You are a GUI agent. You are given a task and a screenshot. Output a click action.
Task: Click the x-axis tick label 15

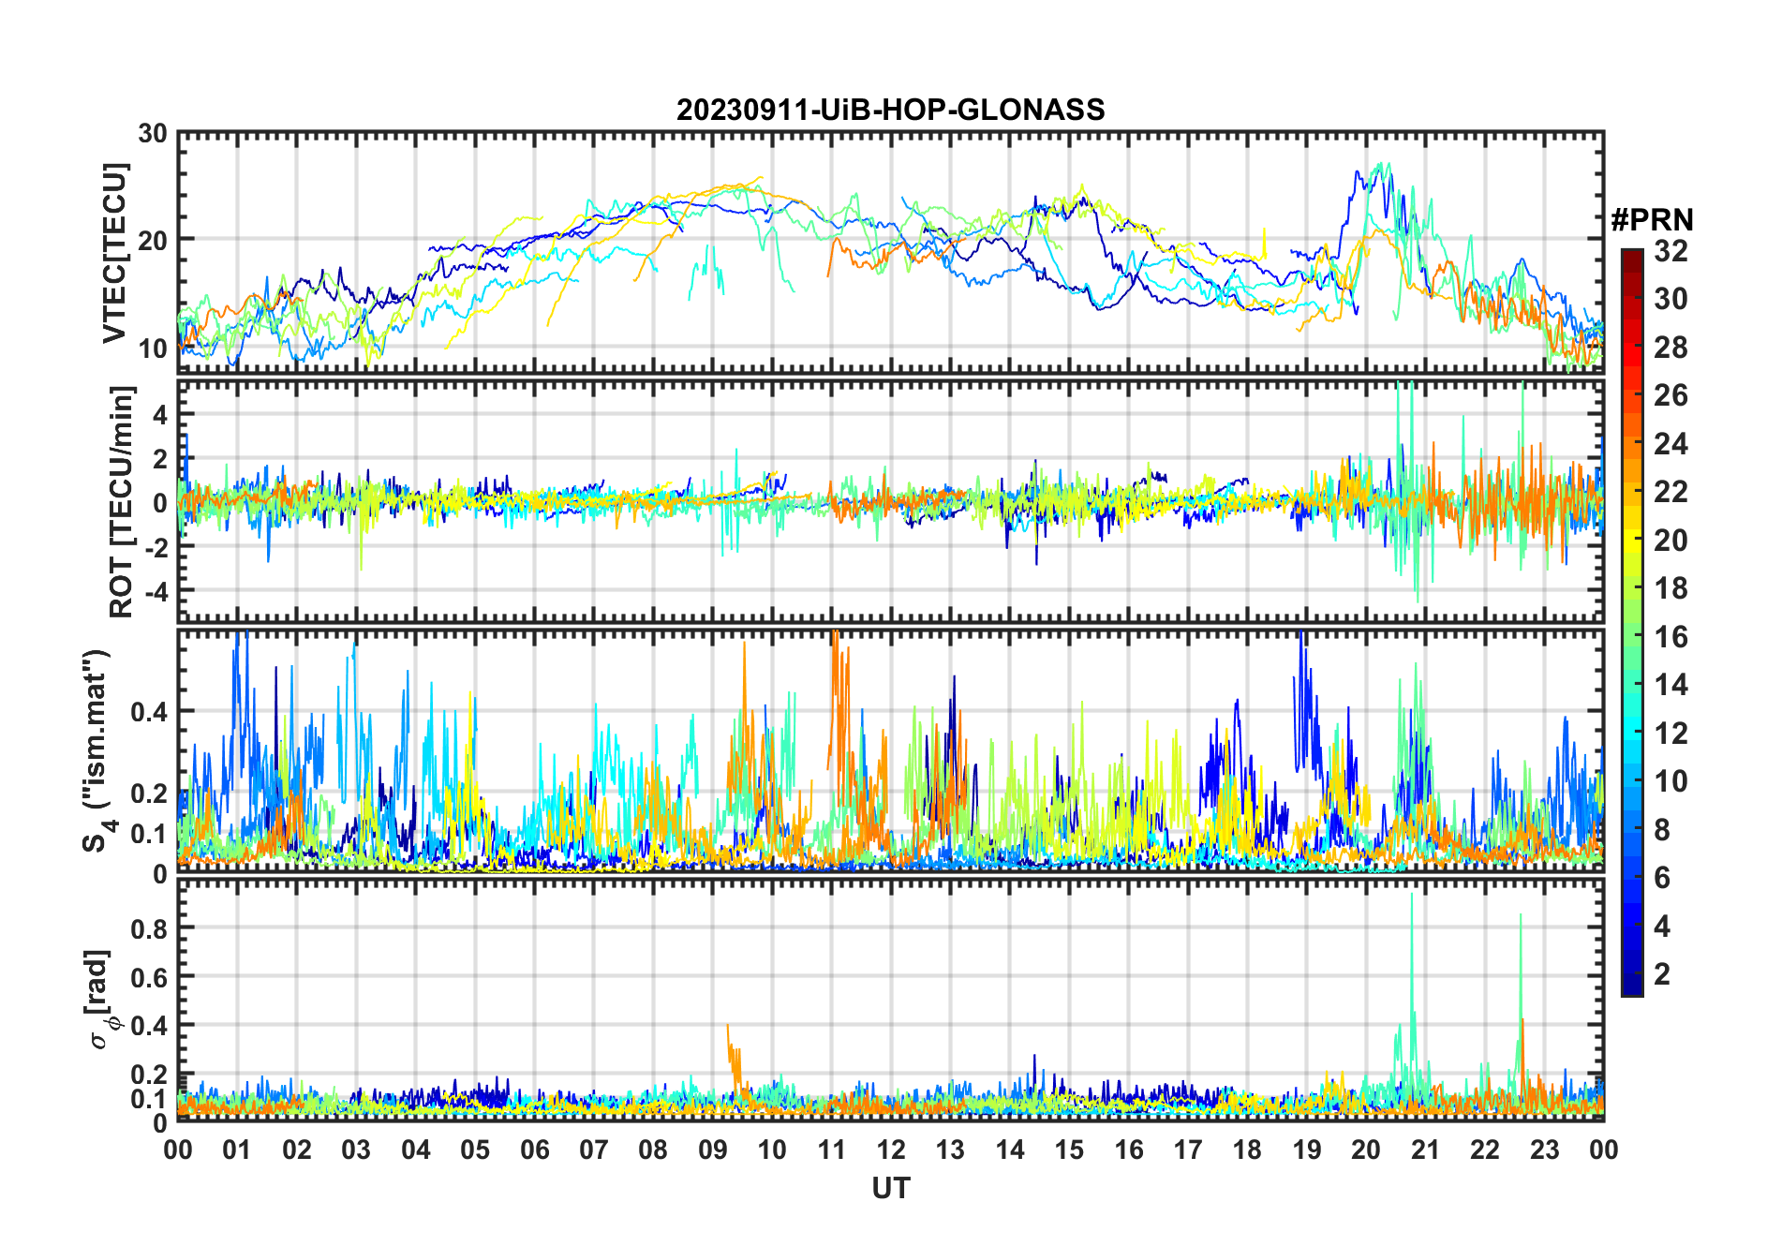click(x=1069, y=1150)
